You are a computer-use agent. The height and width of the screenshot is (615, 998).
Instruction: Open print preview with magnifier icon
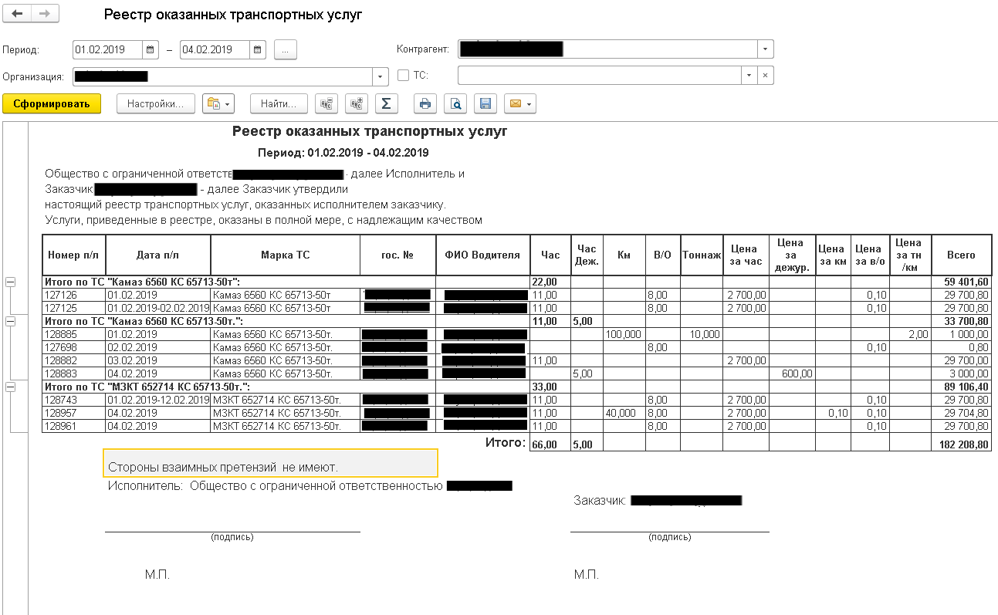pyautogui.click(x=455, y=103)
